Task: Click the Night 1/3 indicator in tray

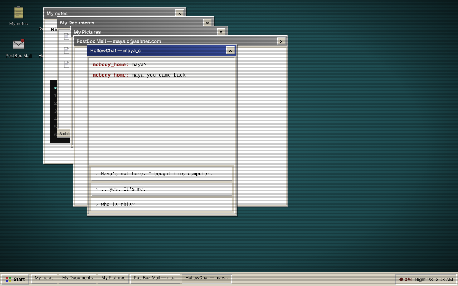Action: coord(424,280)
